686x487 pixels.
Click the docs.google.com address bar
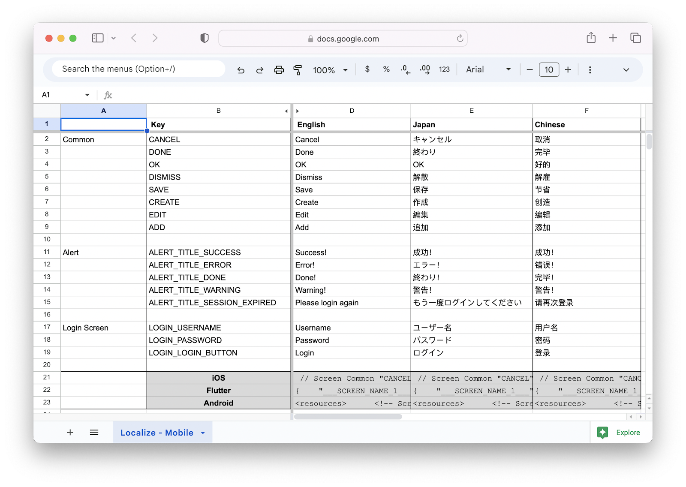pos(343,38)
